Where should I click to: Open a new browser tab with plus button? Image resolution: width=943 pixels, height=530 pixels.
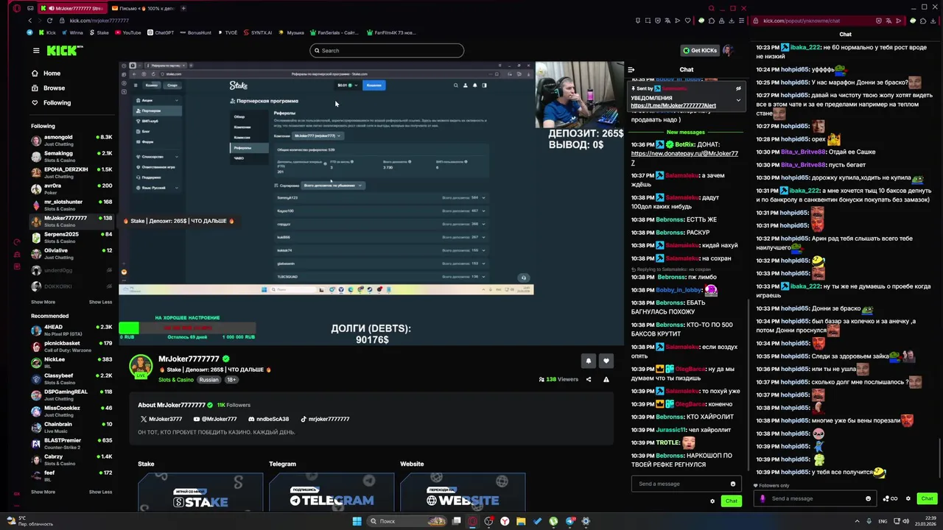pyautogui.click(x=183, y=8)
